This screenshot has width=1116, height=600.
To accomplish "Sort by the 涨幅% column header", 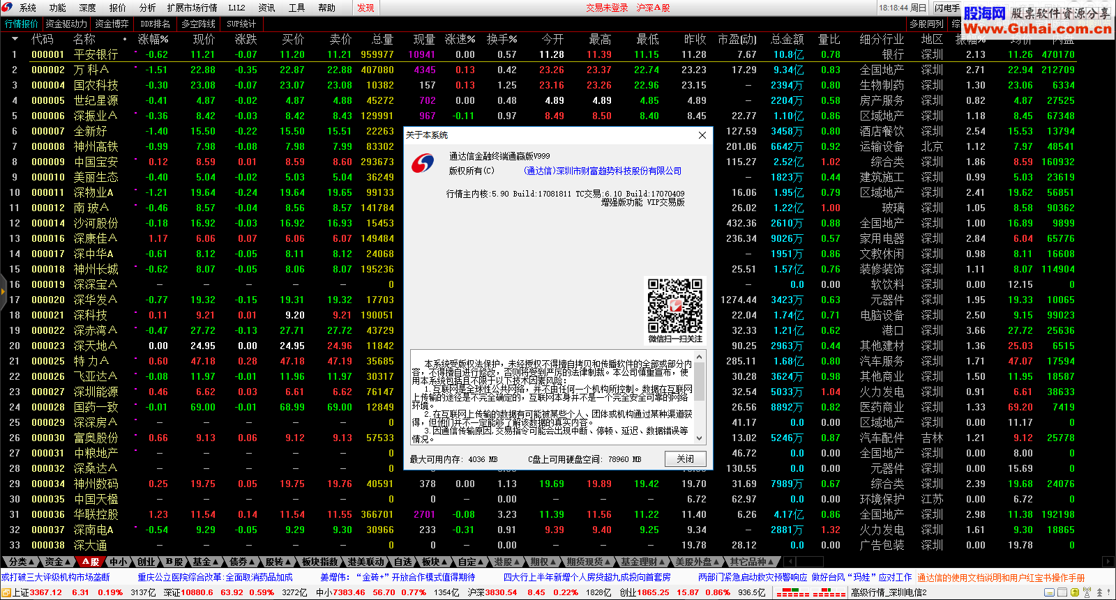I will 153,39.
